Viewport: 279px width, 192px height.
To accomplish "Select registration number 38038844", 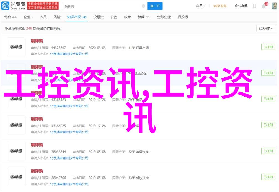I will (59, 152).
